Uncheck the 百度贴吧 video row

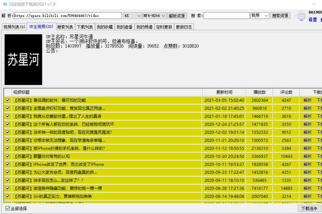point(8,132)
